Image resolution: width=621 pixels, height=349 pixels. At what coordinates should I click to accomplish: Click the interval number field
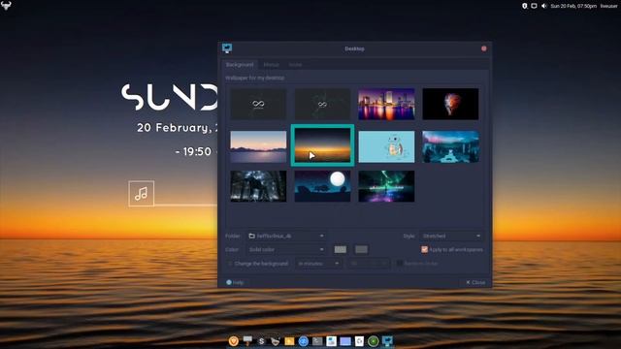pyautogui.click(x=368, y=264)
